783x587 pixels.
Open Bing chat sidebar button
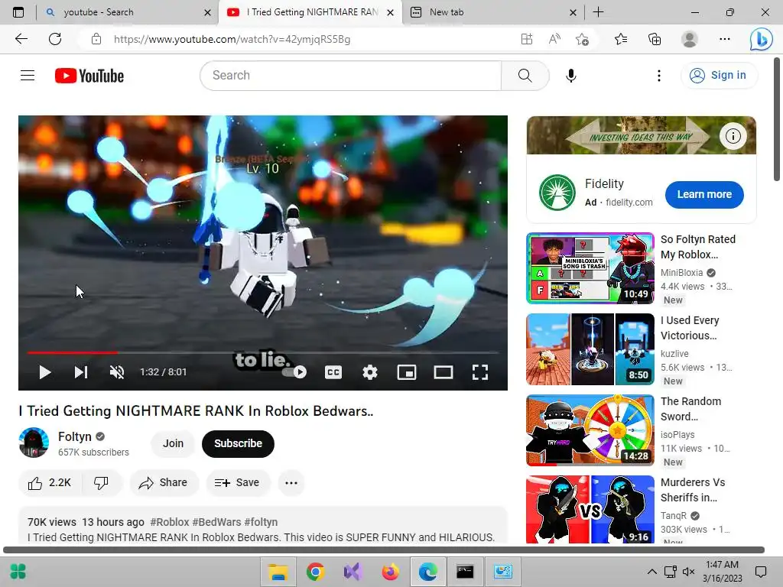(x=761, y=39)
